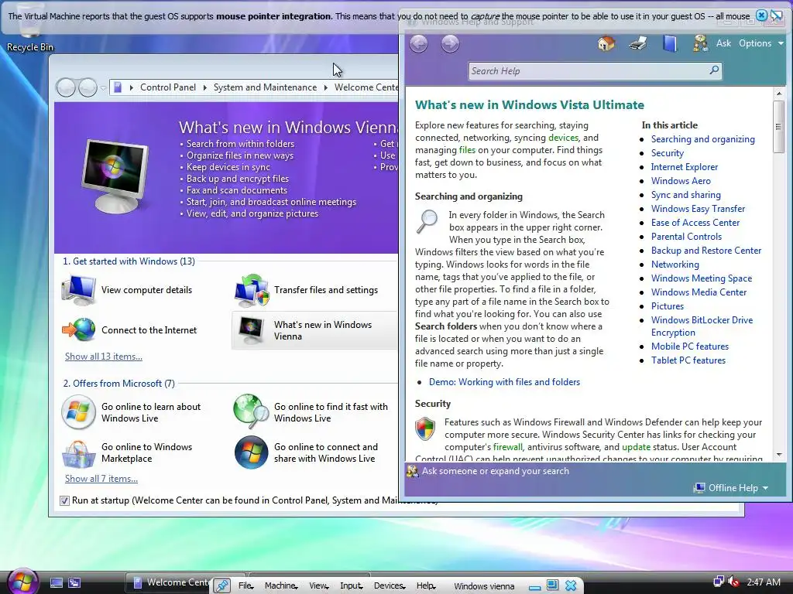
Task: Open the VM View menu
Action: (318, 586)
